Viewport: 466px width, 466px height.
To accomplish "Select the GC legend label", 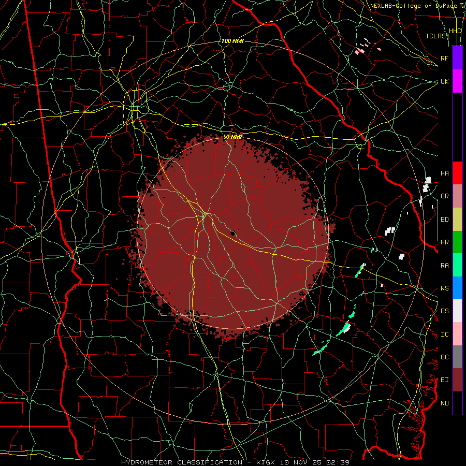I will [445, 357].
